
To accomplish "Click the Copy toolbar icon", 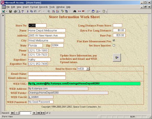I will click(32, 11).
